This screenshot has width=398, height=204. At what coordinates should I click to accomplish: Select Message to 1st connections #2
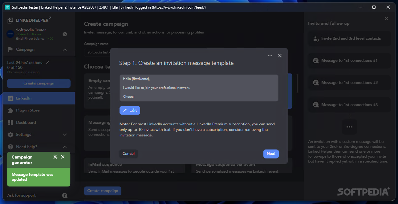point(349,83)
